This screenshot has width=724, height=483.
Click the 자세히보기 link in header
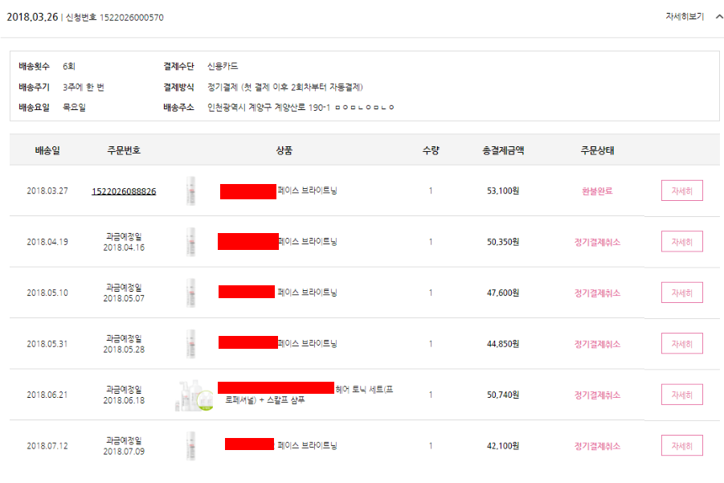click(x=684, y=17)
